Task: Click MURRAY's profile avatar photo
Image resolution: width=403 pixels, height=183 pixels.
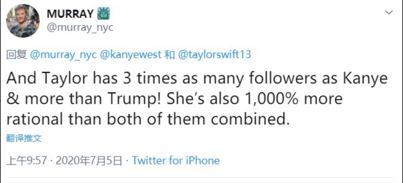Action: tap(23, 21)
